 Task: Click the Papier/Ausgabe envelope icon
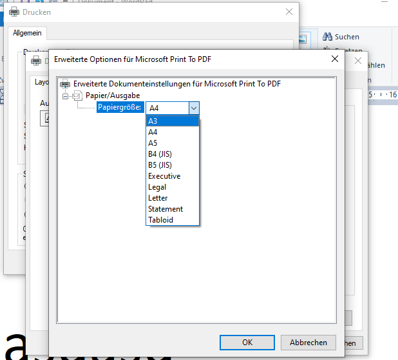[x=77, y=96]
